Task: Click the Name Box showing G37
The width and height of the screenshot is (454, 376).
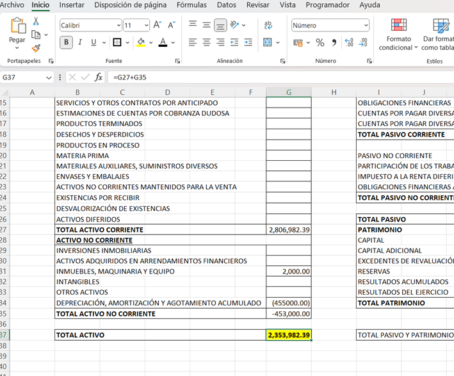Action: (22, 78)
